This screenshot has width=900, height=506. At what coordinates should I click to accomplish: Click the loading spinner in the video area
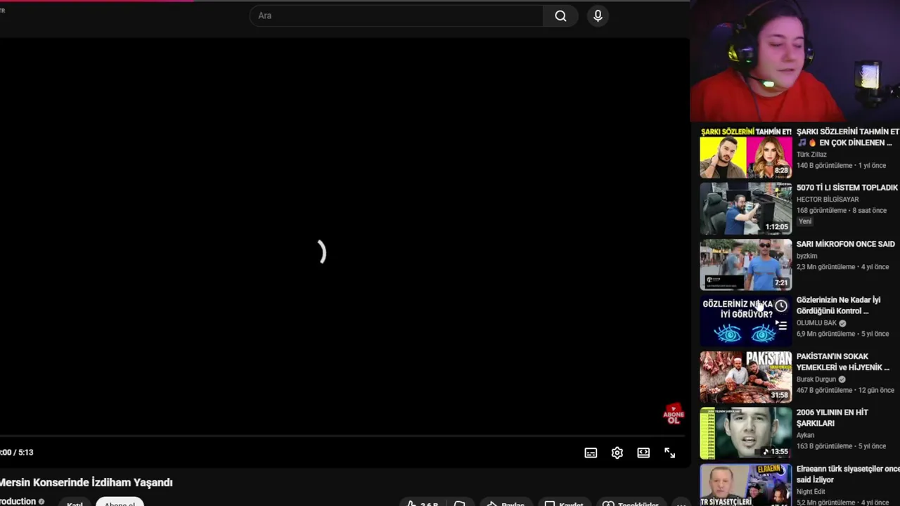pyautogui.click(x=321, y=252)
